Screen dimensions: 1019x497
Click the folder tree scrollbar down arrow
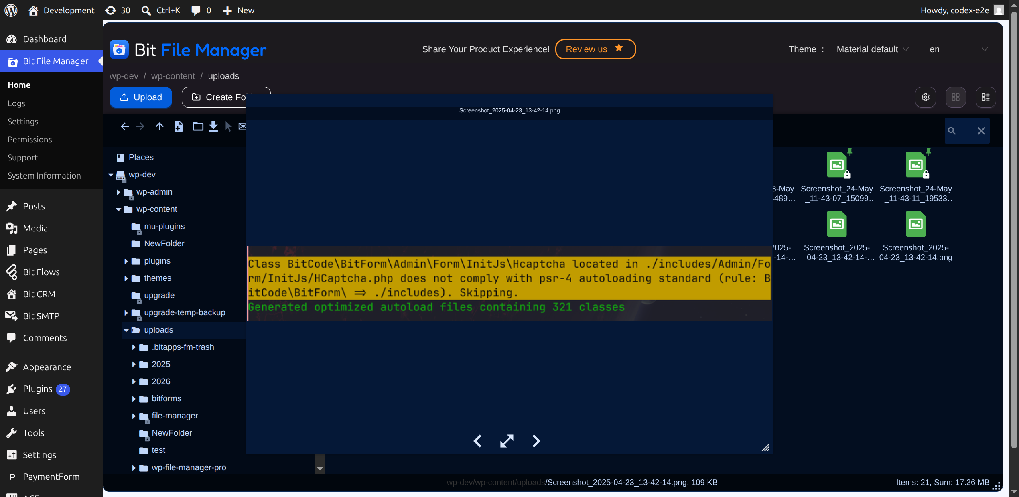(x=319, y=469)
